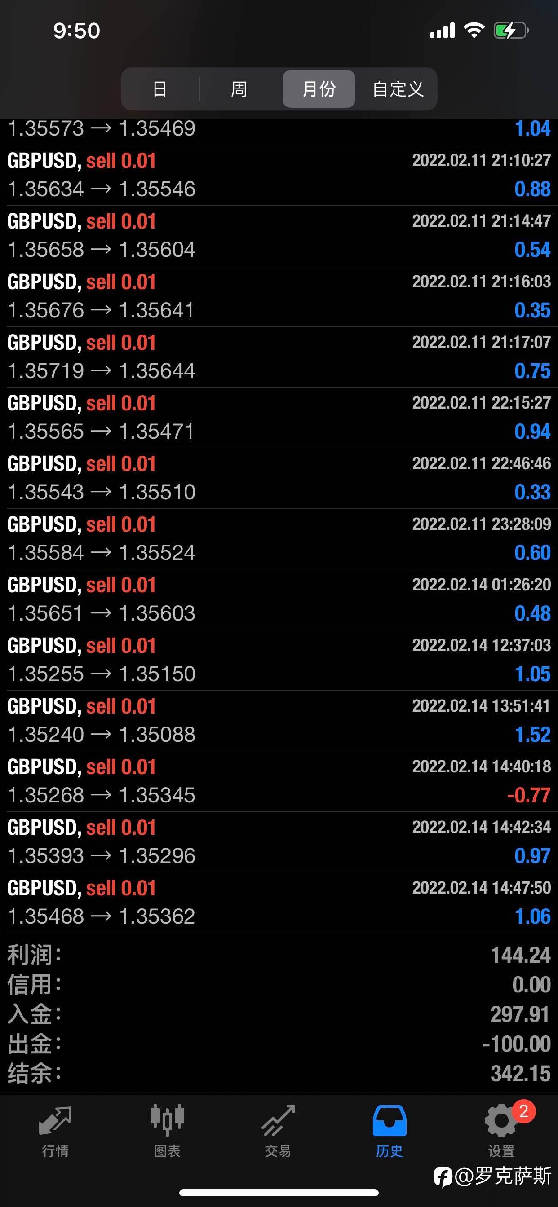Tap the partially visible trade with profit 1.04
The image size is (558, 1207).
(x=279, y=132)
